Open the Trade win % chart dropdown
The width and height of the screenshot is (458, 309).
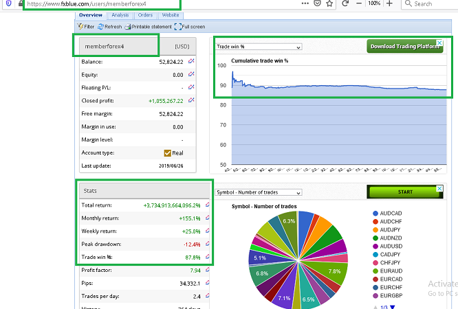pos(259,47)
